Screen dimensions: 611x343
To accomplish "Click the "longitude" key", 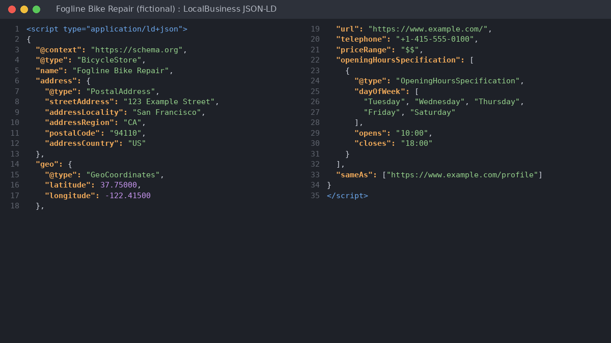I will pyautogui.click(x=72, y=196).
